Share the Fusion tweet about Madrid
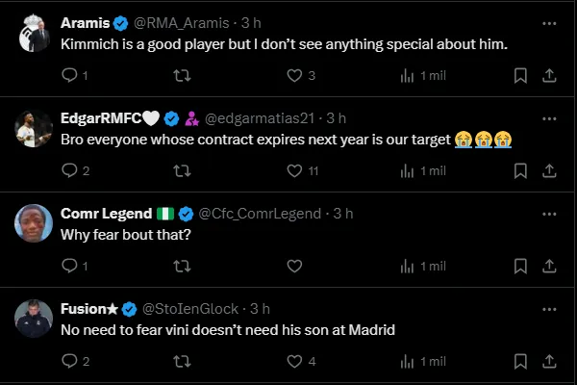 549,361
